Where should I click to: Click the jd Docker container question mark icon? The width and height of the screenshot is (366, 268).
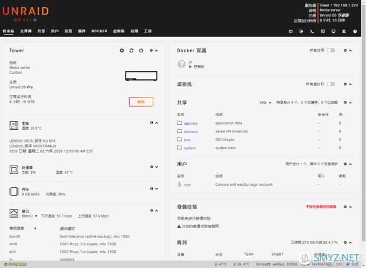coord(181,64)
